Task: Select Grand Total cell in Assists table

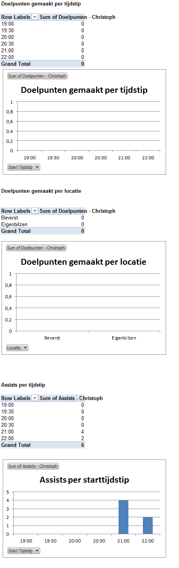Action: [x=16, y=445]
